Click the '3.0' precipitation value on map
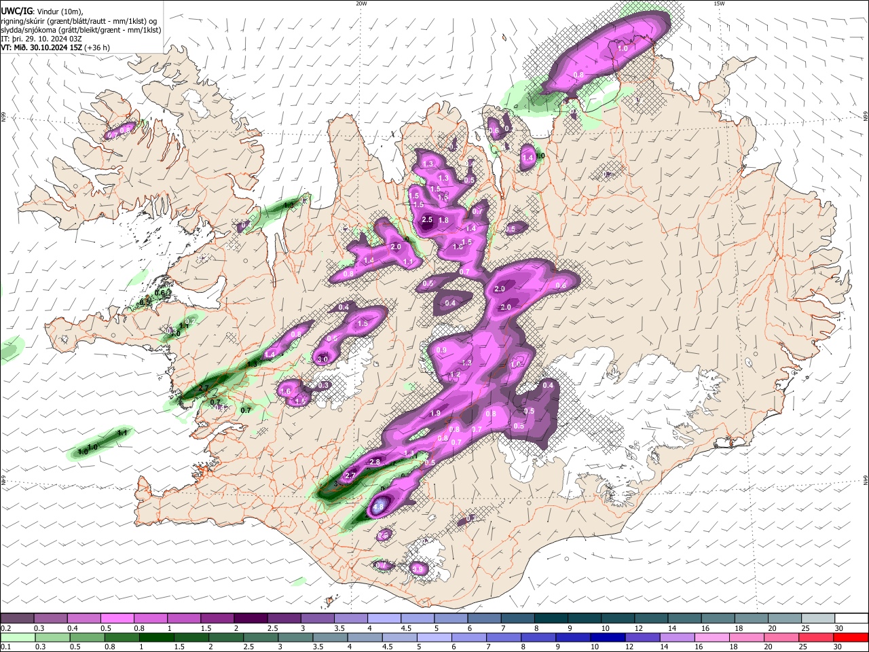The width and height of the screenshot is (869, 652). pyautogui.click(x=323, y=359)
